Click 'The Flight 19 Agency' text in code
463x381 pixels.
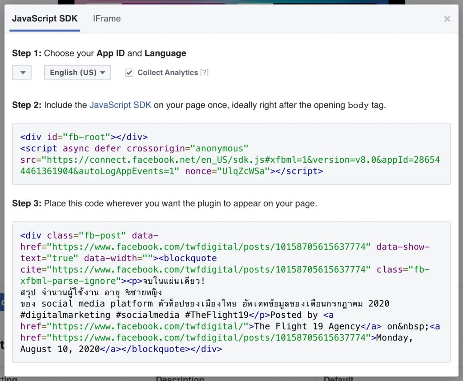click(307, 326)
